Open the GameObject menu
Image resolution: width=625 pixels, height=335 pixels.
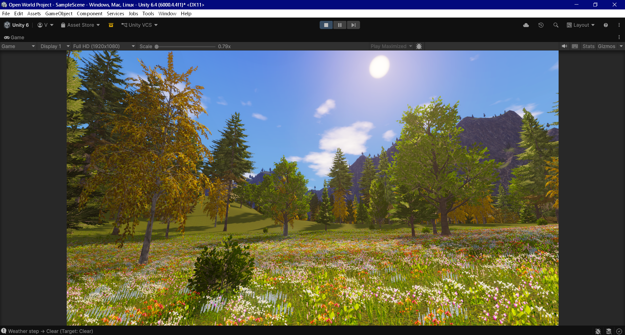59,14
